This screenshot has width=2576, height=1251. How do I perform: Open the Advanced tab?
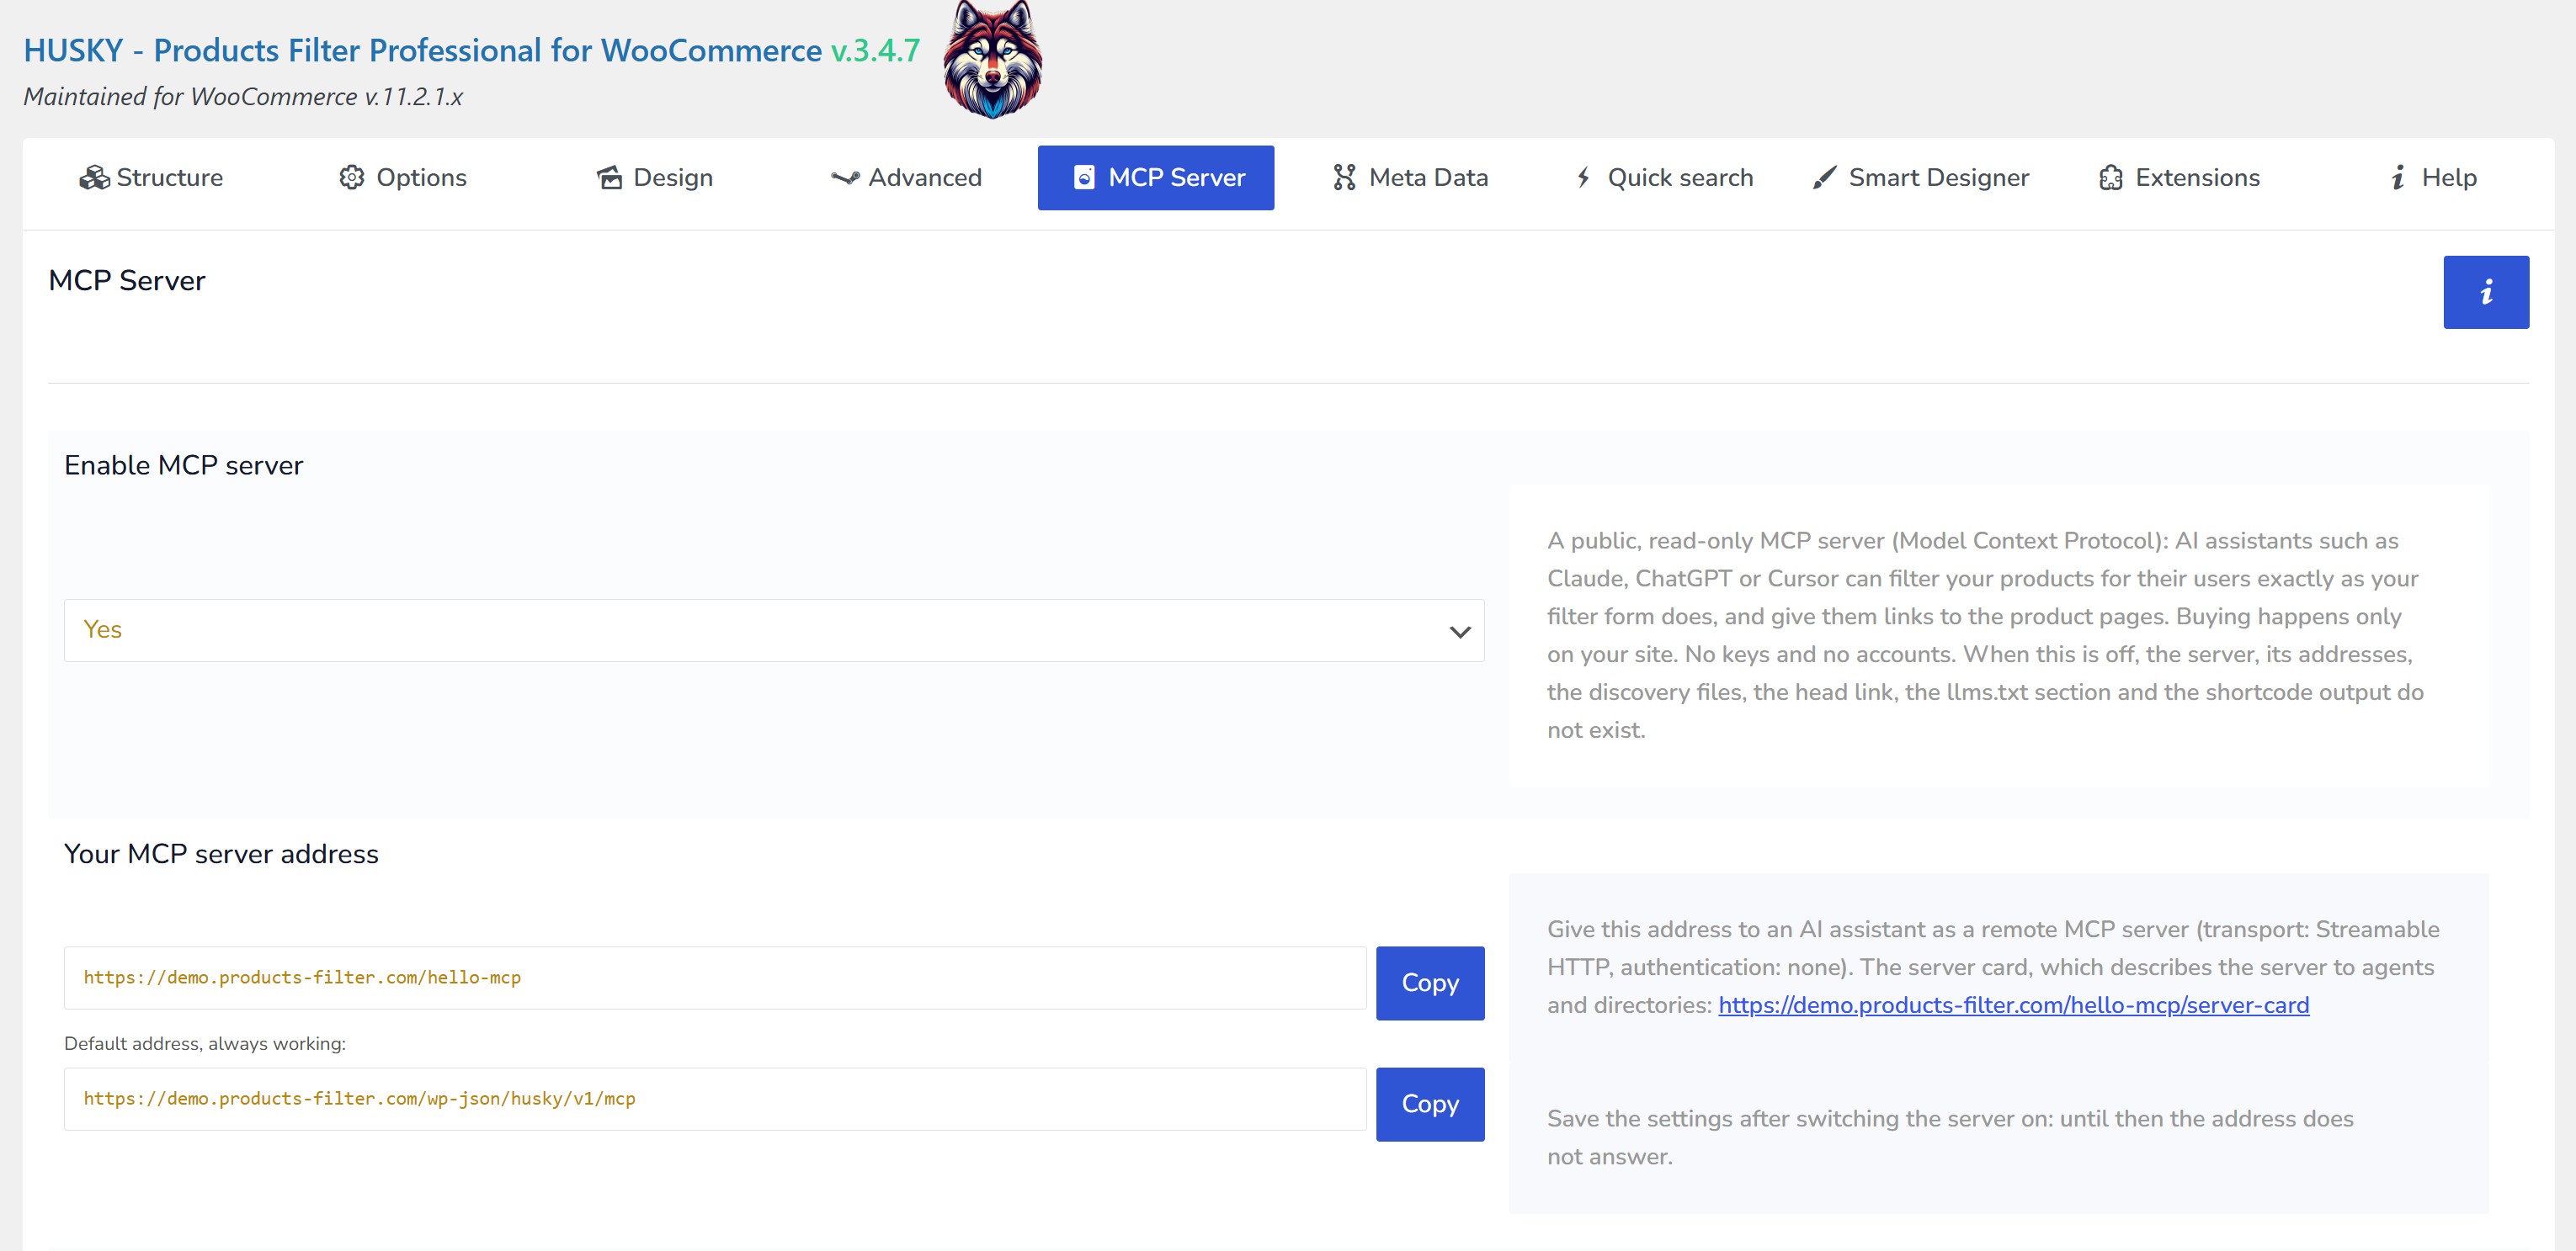[x=907, y=178]
